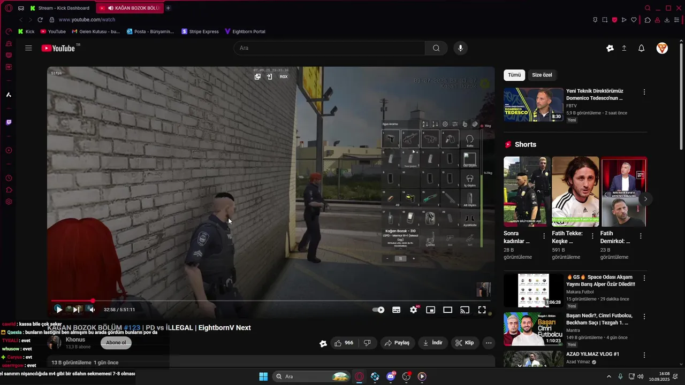This screenshot has height=385, width=685.
Task: Open options for 'Sonra kadınlar' short
Action: tap(544, 236)
